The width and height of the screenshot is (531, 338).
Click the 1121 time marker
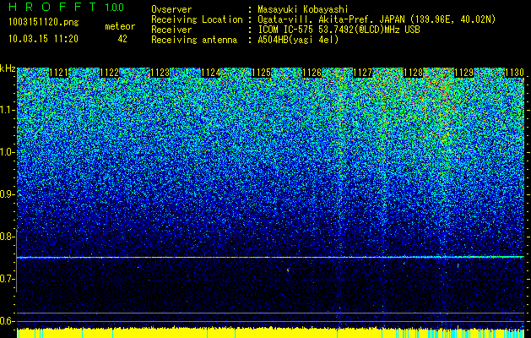58,73
